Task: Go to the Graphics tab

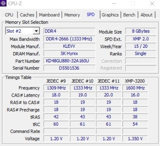Action: point(110,15)
